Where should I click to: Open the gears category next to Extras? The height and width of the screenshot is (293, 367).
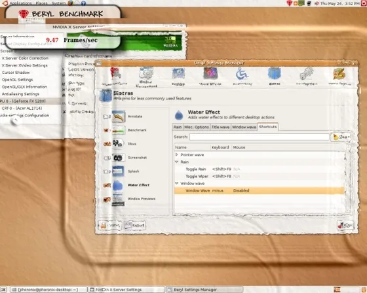coord(307,74)
